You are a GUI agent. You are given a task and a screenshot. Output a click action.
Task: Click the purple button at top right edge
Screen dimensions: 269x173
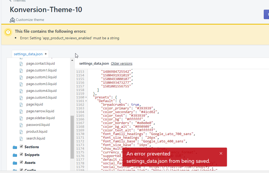pyautogui.click(x=266, y=14)
